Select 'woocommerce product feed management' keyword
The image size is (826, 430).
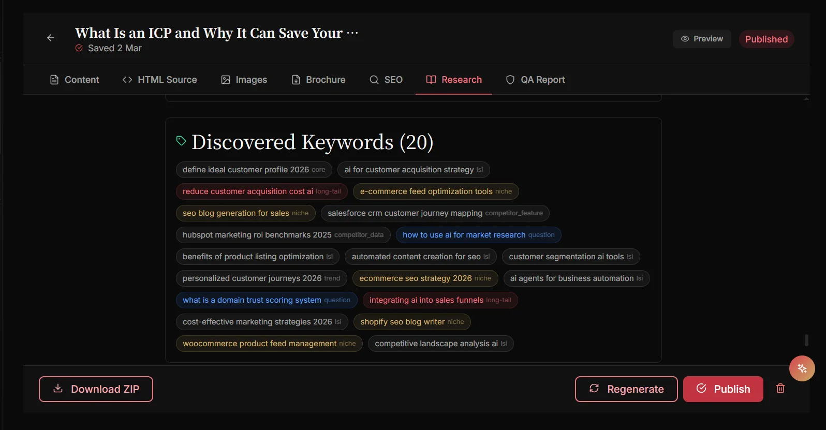coord(269,344)
